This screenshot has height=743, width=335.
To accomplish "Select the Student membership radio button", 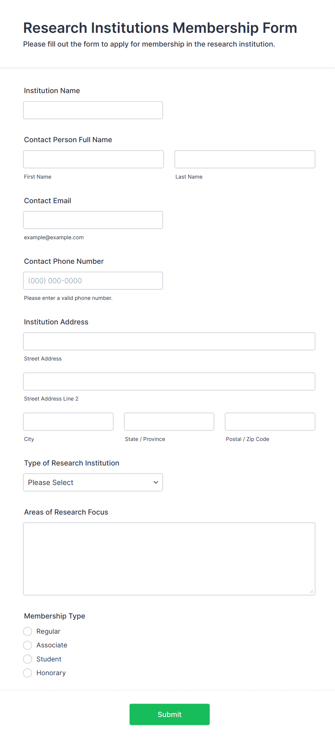I will [28, 659].
